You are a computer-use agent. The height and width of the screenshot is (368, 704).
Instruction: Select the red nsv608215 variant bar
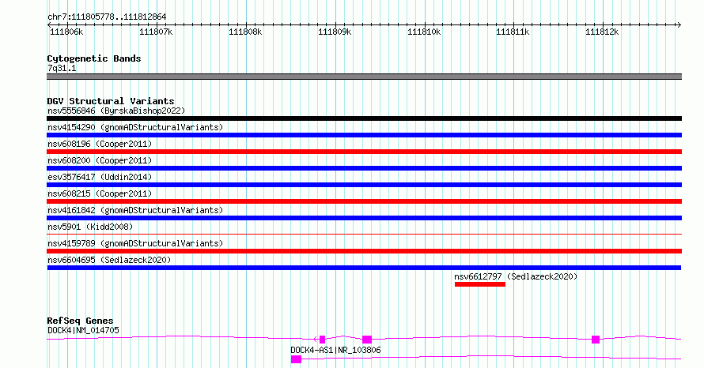coord(364,201)
